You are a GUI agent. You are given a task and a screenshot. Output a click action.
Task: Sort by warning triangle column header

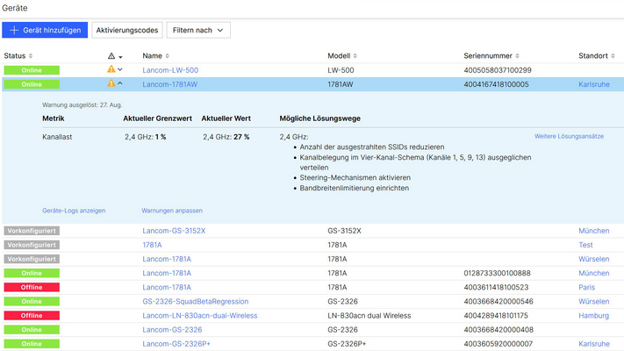[x=111, y=56]
